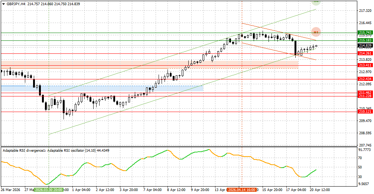The width and height of the screenshot is (374, 194).
Task: Click the 1 Apr 04:00 time label
Action: 81,190
